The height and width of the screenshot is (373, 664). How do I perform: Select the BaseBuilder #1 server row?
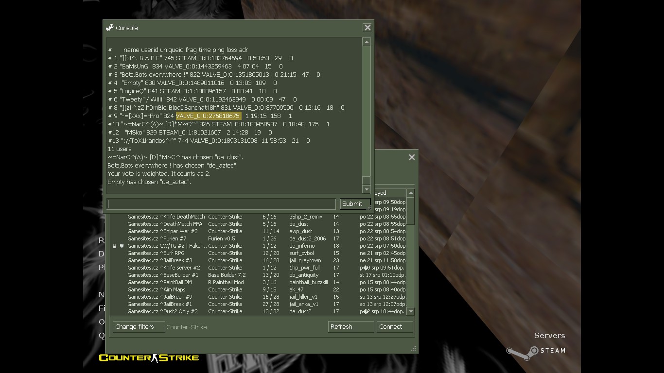[258, 275]
